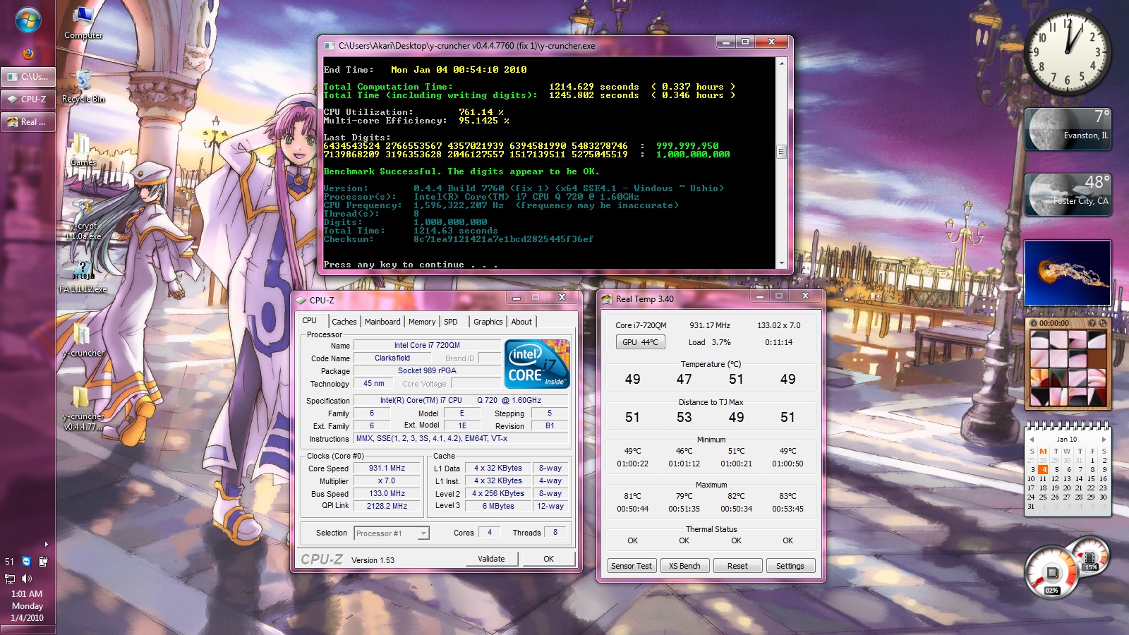Screen dimensions: 1129x635
Task: Go to next month in calendar gadget
Action: click(x=1104, y=439)
